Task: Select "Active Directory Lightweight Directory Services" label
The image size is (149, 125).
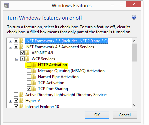Action: pos(66,95)
